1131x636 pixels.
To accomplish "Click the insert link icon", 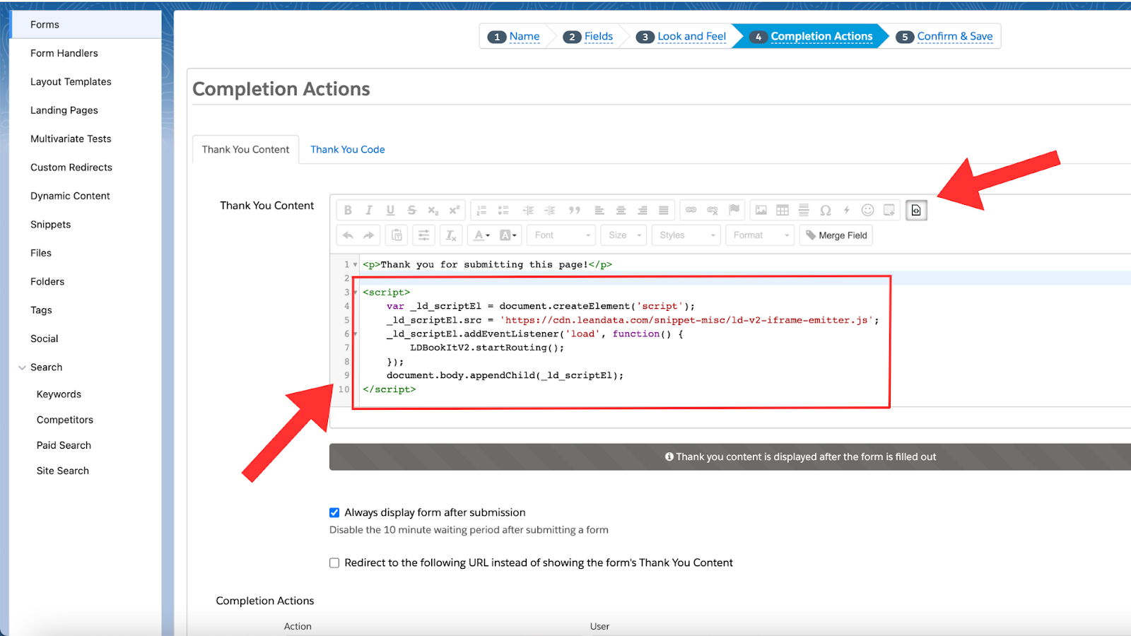I will [691, 211].
